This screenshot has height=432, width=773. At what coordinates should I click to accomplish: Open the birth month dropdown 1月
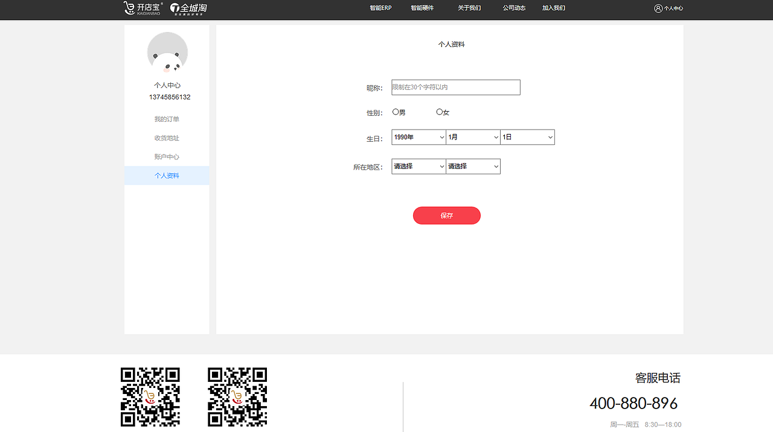473,137
